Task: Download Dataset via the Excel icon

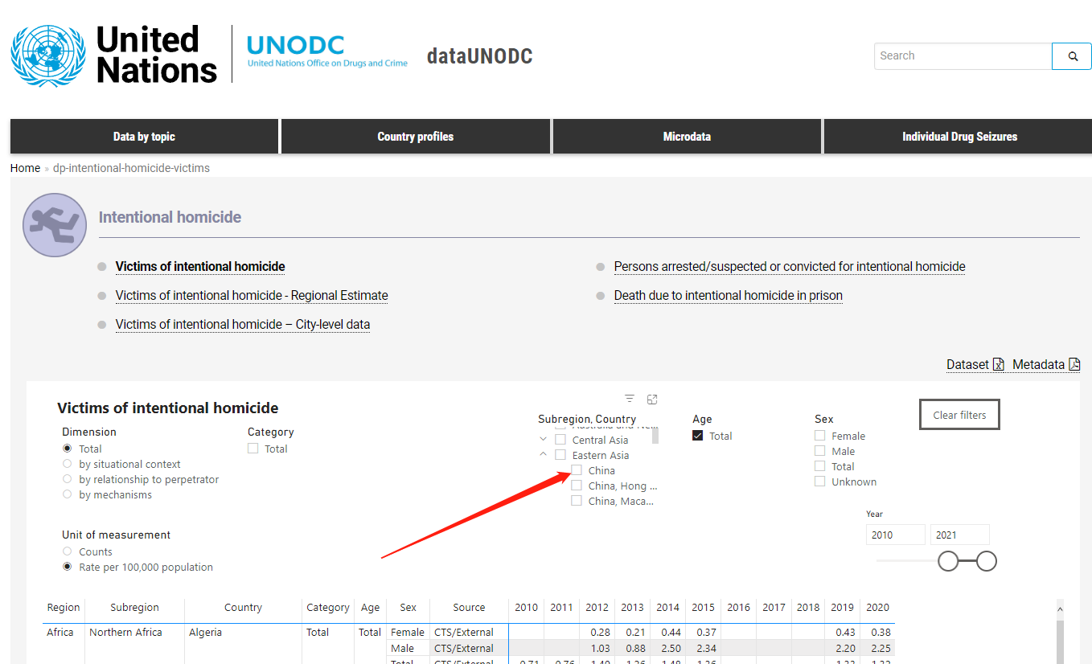Action: pyautogui.click(x=998, y=365)
